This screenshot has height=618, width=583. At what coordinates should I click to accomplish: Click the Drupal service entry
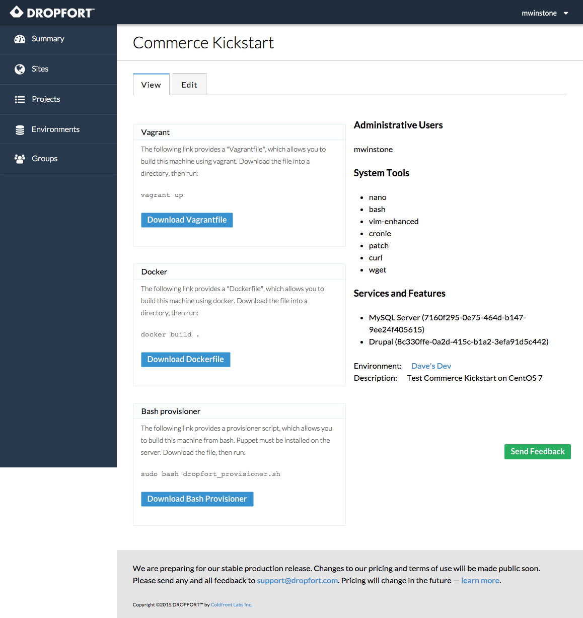(x=459, y=342)
